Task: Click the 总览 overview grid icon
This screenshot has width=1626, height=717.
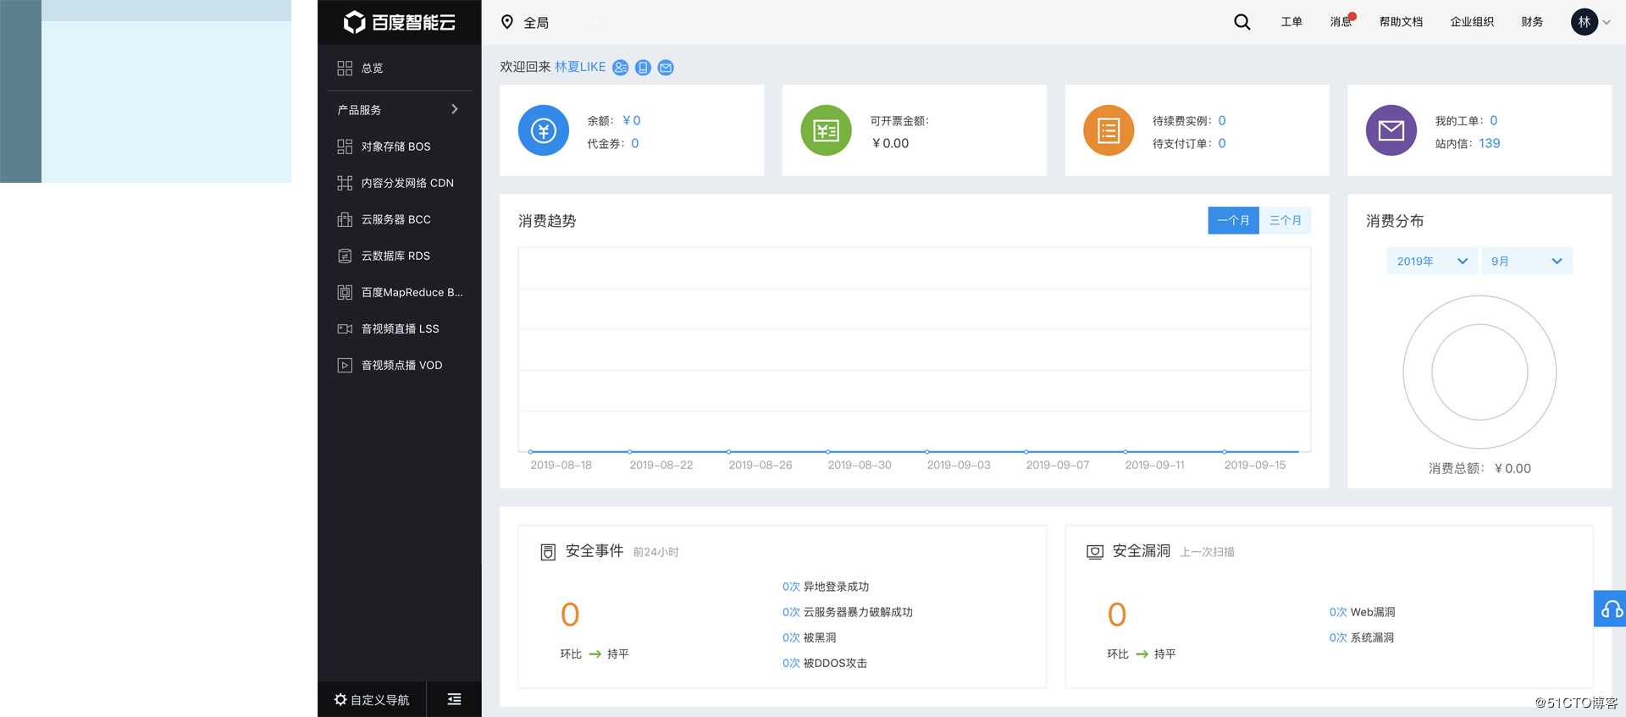Action: click(345, 68)
